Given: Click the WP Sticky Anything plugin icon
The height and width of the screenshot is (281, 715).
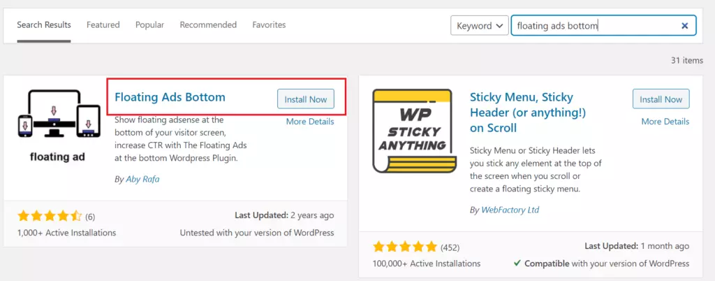Looking at the screenshot, I should coord(415,131).
